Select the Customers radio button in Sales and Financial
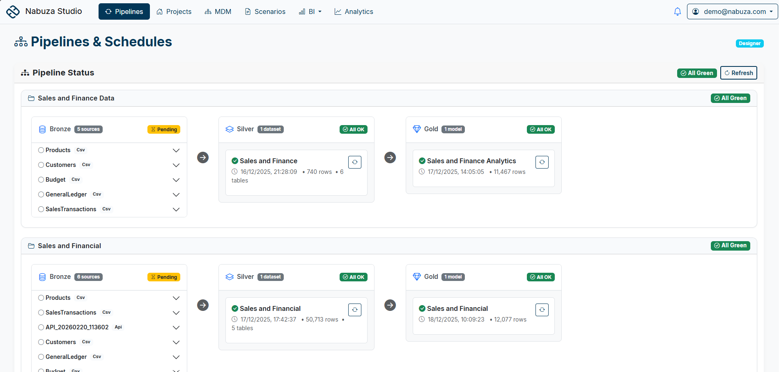 41,342
